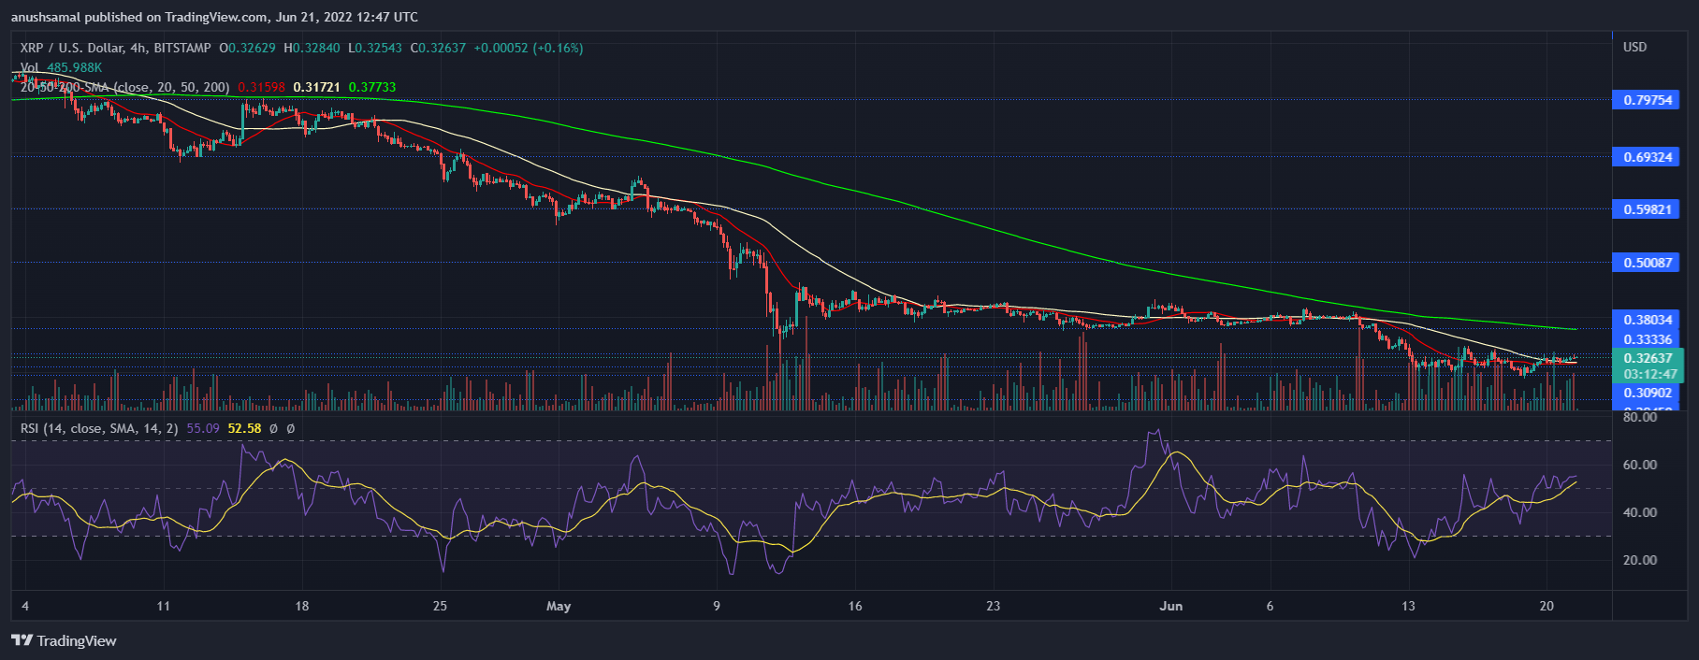This screenshot has height=660, width=1699.
Task: Click the XRP / U.S. Dollar symbol title
Action: tap(116, 48)
